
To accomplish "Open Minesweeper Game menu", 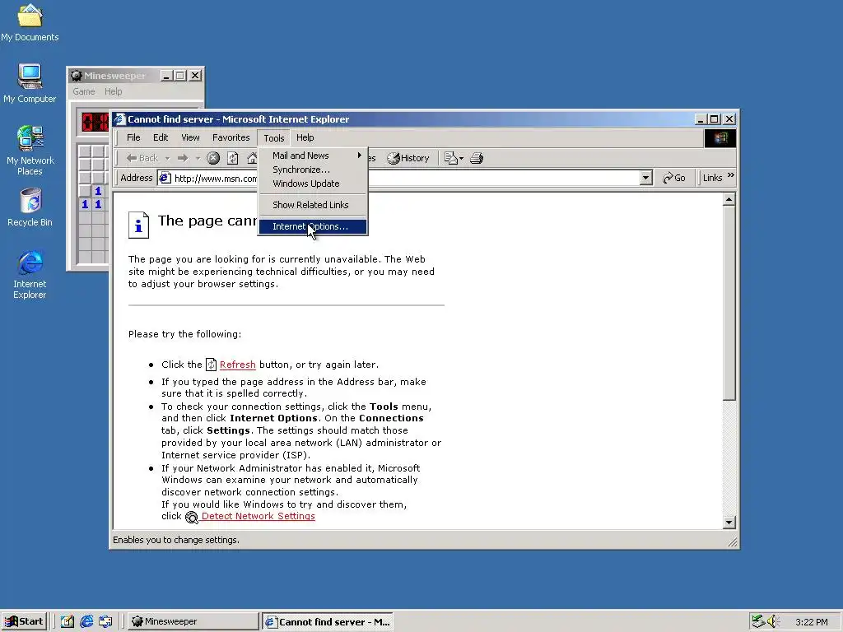I will 84,91.
